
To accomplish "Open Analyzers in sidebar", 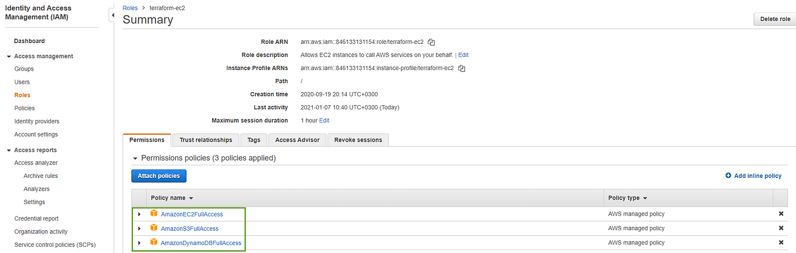I will click(x=36, y=189).
